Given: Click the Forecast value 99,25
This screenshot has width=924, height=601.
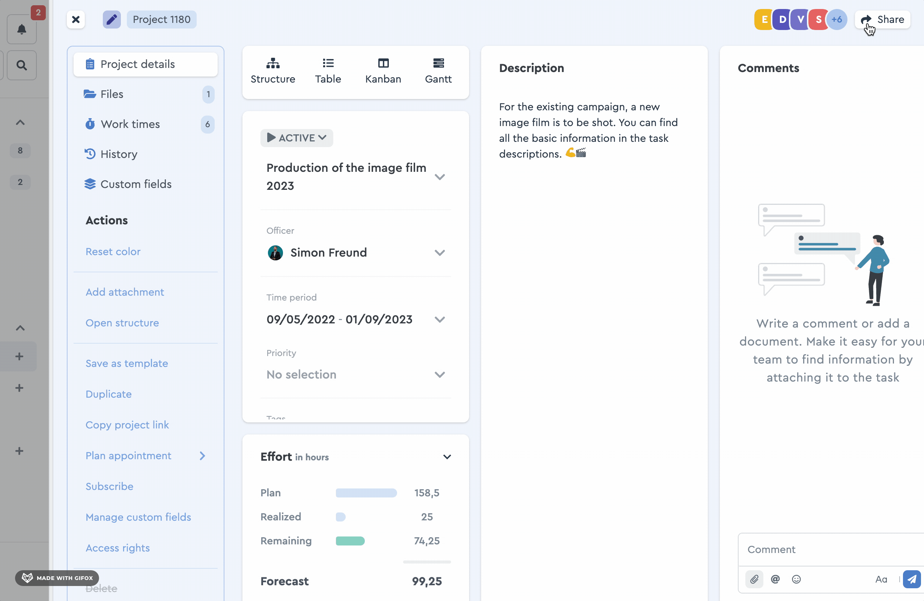Looking at the screenshot, I should point(427,581).
